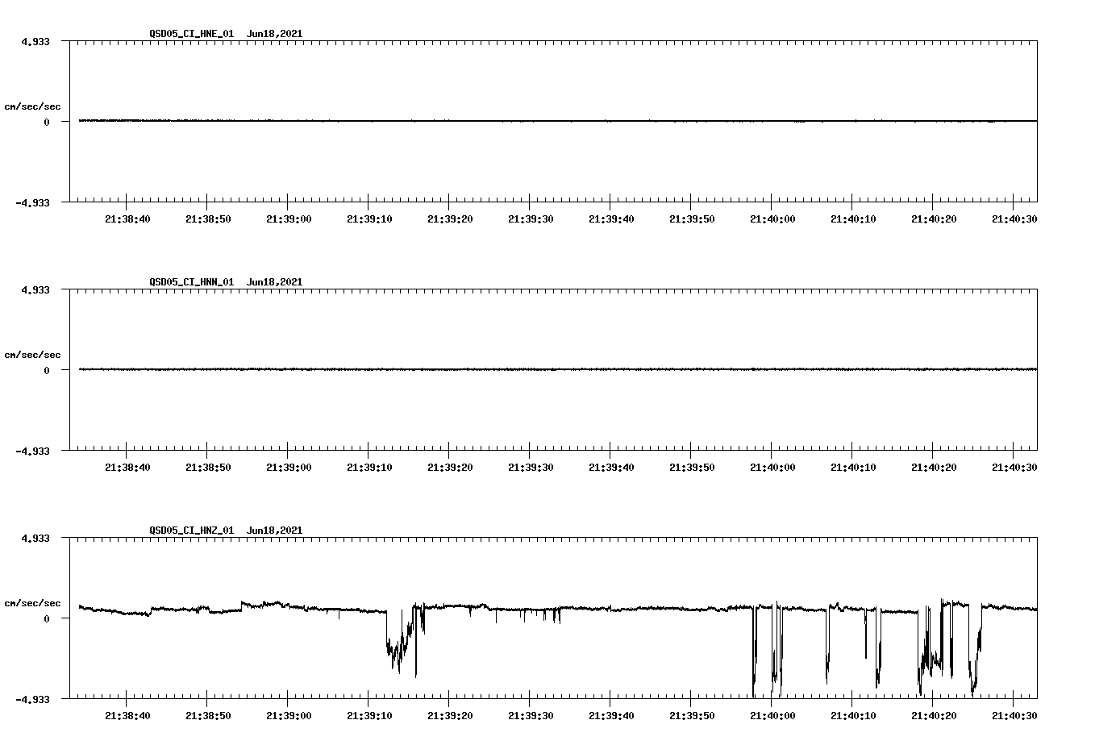The width and height of the screenshot is (1095, 745).
Task: Click negative -4.933 axis value on HNN plot
Action: pos(33,451)
